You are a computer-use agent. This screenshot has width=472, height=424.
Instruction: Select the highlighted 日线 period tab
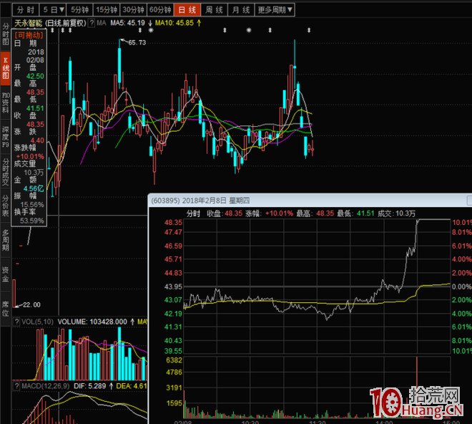pyautogui.click(x=187, y=10)
